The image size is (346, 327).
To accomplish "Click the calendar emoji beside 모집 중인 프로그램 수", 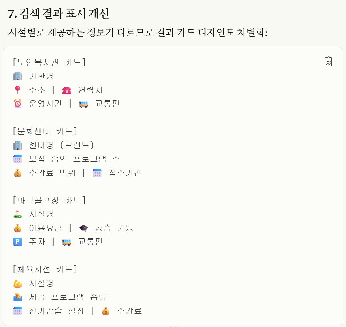I will point(18,159).
